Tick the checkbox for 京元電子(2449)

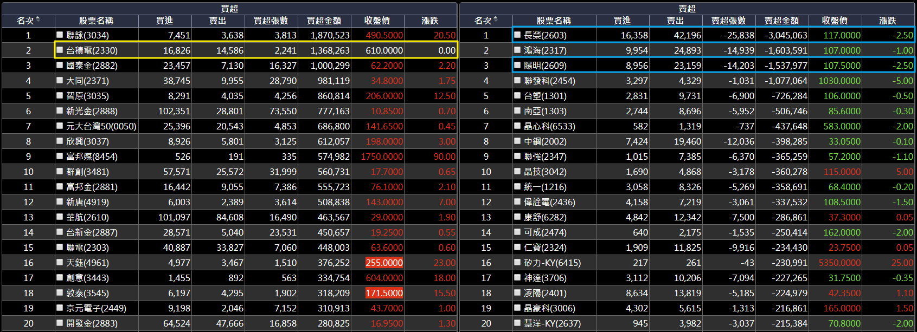point(60,308)
